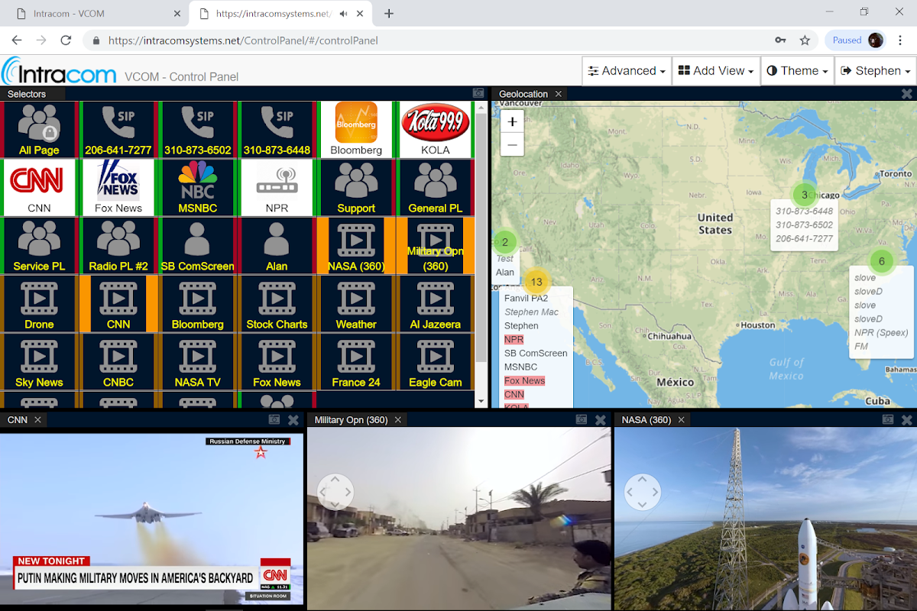Close the Military Opn (360) panel

coord(601,420)
